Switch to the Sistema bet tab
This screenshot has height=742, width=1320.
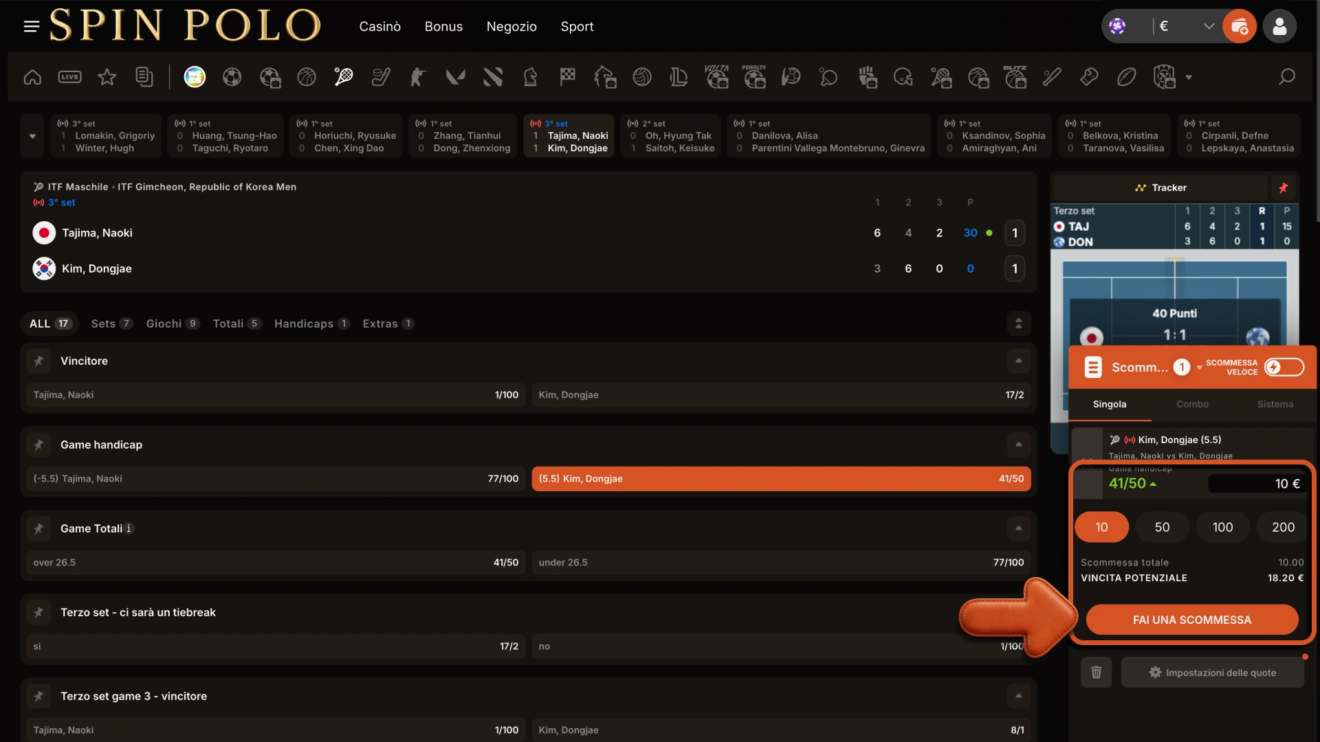(1275, 404)
